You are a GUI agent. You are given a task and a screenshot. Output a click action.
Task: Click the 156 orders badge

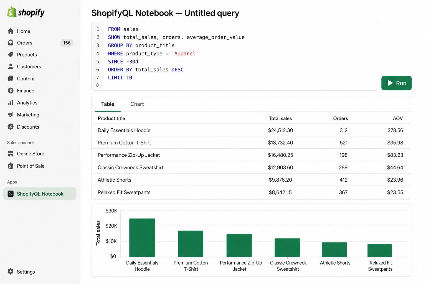(67, 43)
